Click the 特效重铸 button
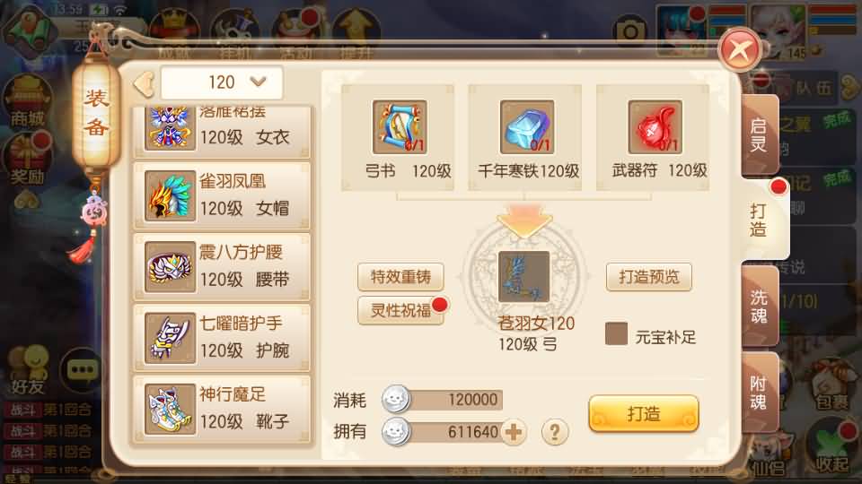 click(x=400, y=277)
